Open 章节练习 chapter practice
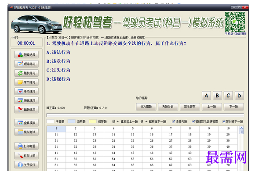The width and height of the screenshot is (255, 171). [26, 82]
